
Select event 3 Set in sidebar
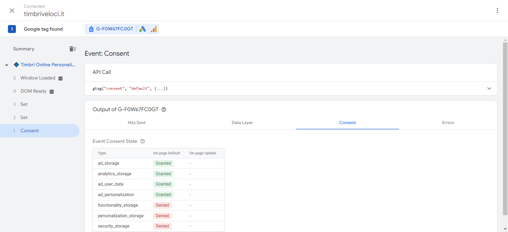[24, 104]
